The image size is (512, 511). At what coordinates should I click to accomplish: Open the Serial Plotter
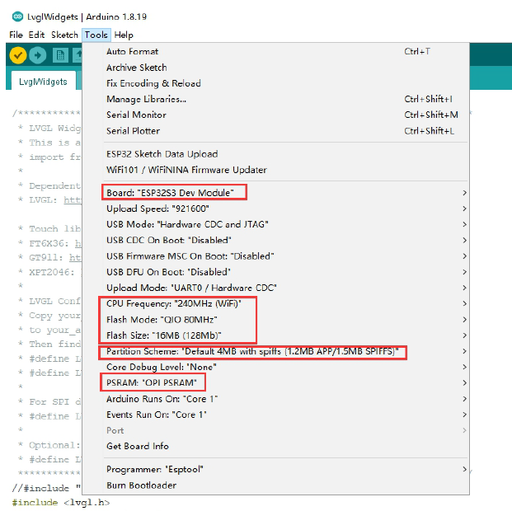point(275,131)
